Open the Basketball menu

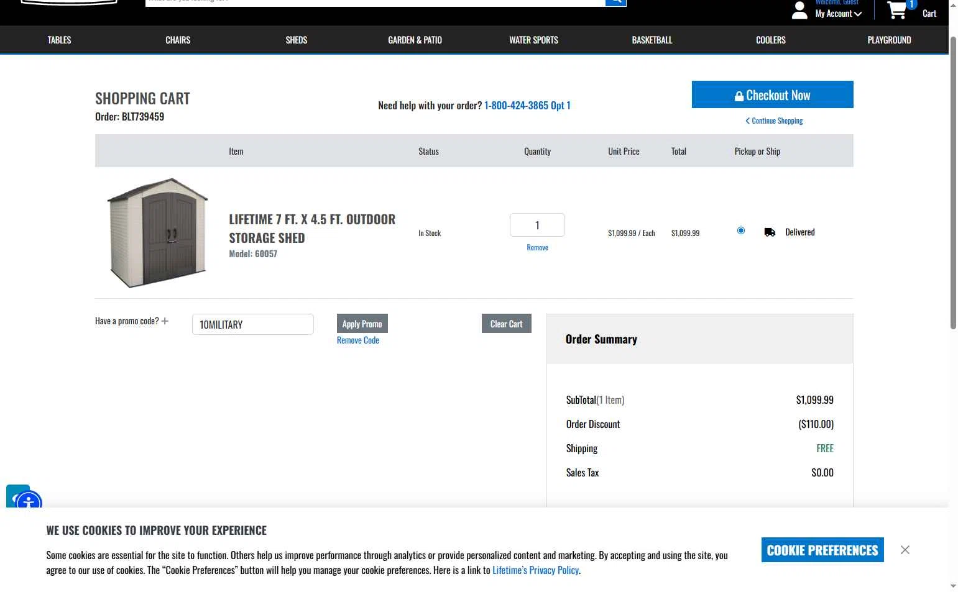[x=652, y=40]
